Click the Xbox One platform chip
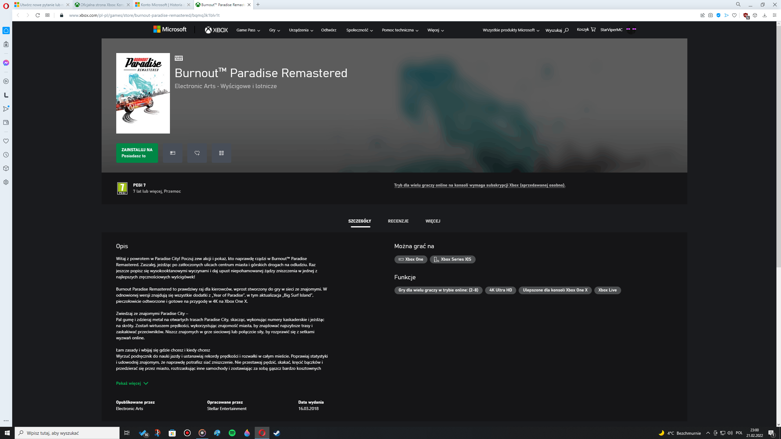The image size is (781, 439). 411,259
